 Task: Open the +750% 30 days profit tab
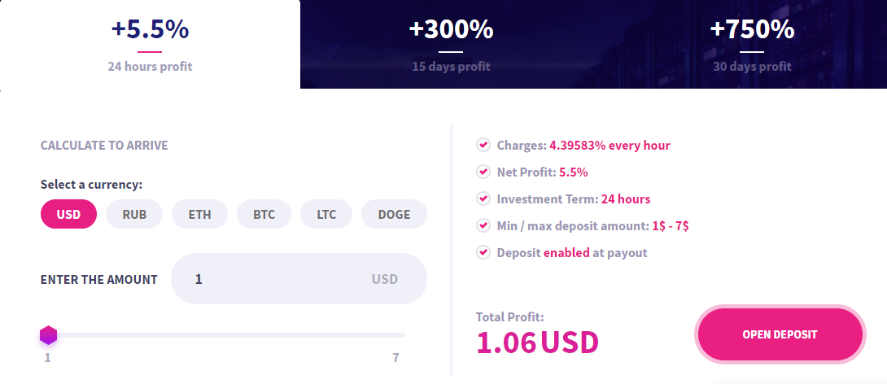point(751,45)
